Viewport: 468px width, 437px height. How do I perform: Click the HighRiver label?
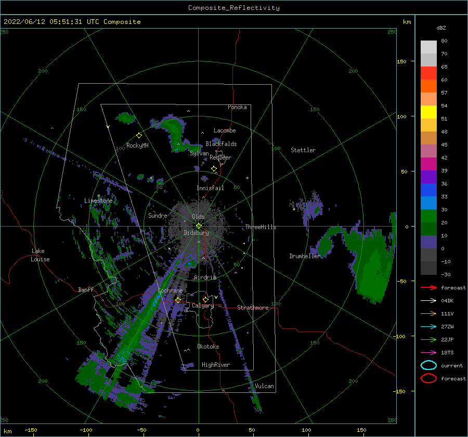click(216, 365)
